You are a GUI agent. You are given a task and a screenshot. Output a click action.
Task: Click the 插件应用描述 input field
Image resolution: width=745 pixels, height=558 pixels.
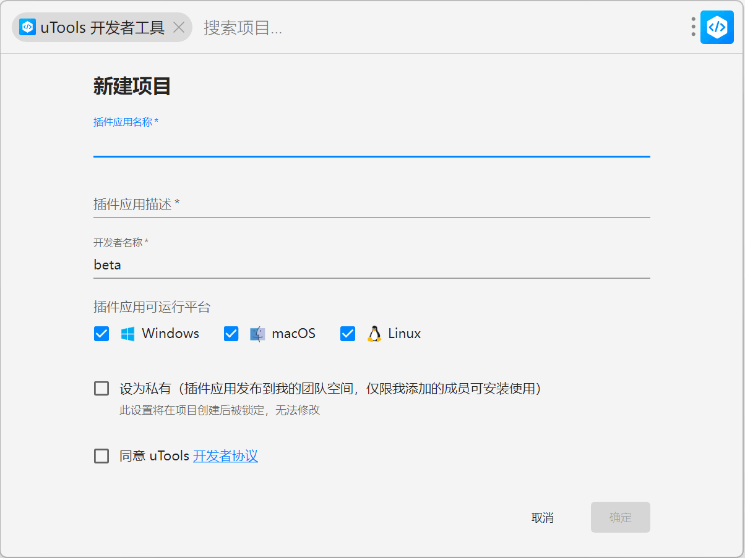[371, 204]
